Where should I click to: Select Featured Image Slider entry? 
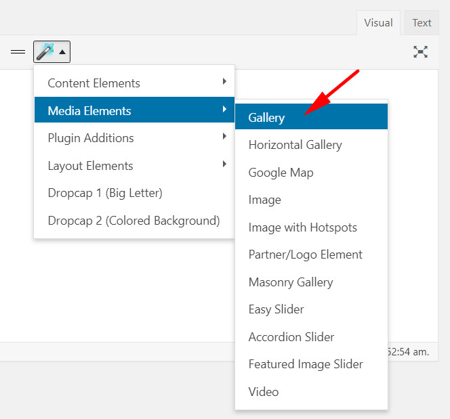311,364
